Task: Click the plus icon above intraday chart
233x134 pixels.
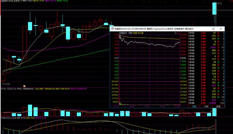Action: 175,33
